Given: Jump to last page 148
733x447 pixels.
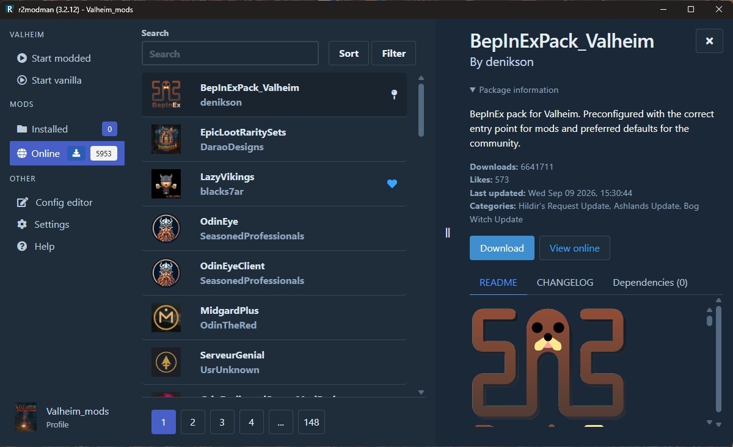Looking at the screenshot, I should tap(312, 422).
